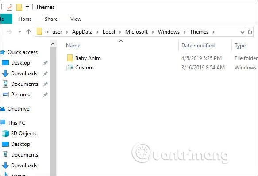
Task: Expand subfolder arrow after AppData
Action: pos(97,32)
